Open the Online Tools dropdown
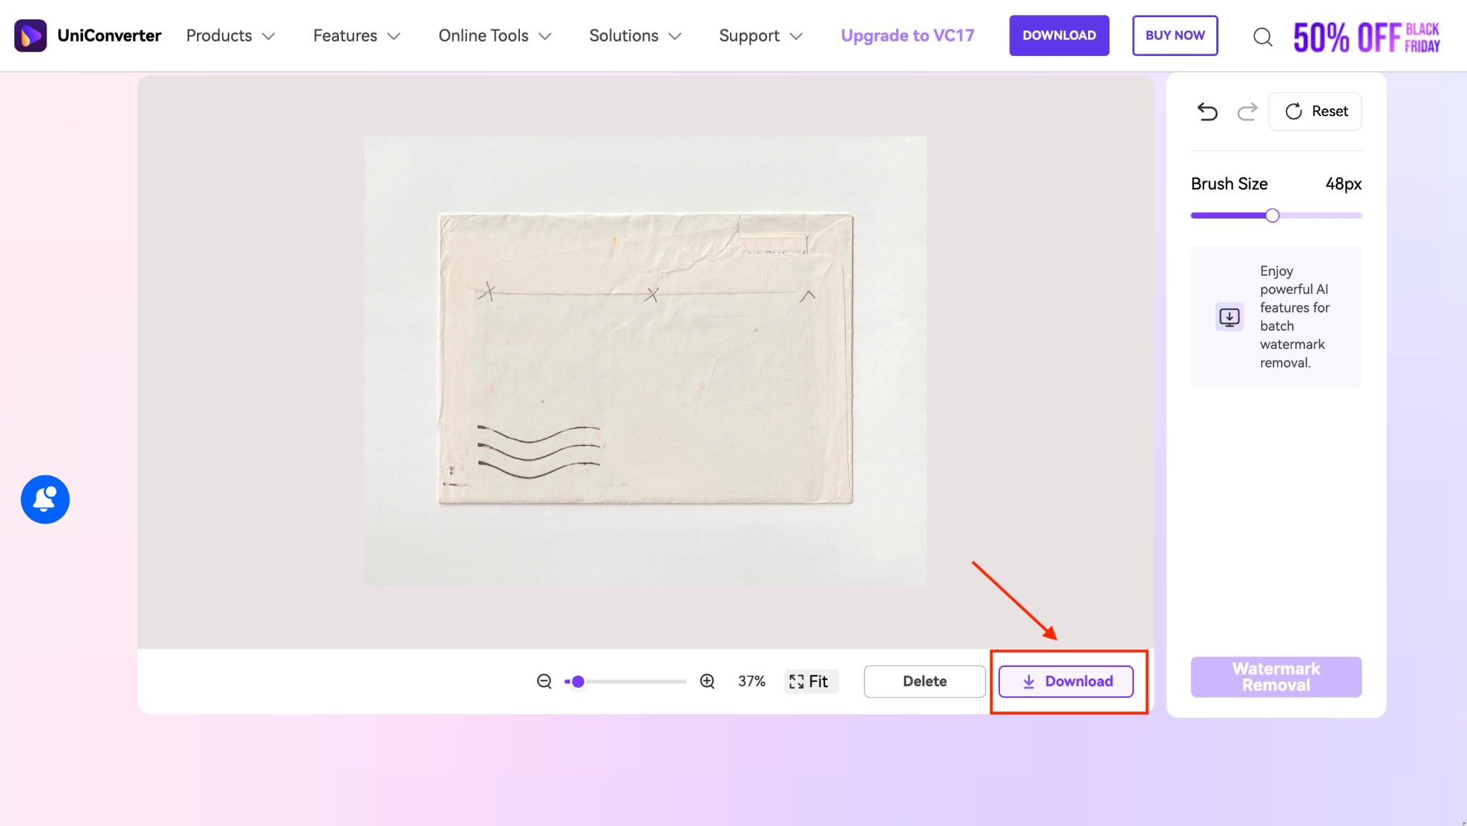 pos(494,36)
